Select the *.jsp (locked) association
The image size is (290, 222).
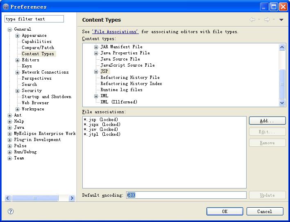tap(101, 119)
